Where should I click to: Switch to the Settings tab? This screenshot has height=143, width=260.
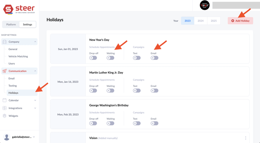[x=27, y=25]
